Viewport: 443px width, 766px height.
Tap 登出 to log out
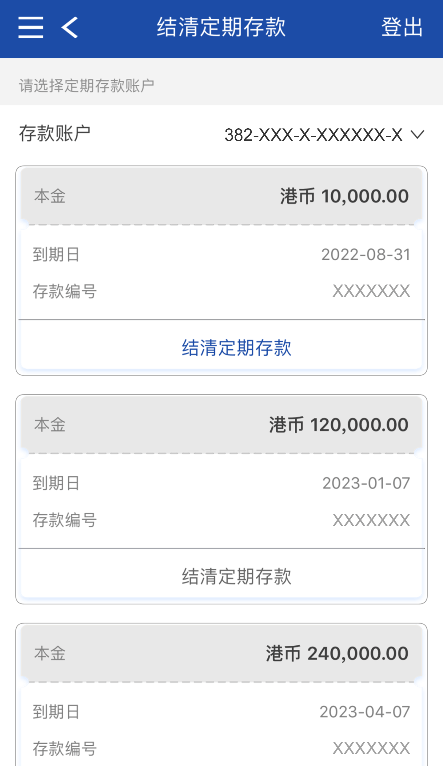(402, 27)
